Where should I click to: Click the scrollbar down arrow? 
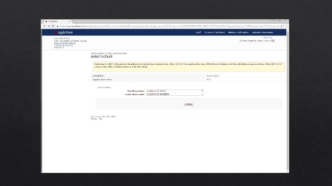(287, 172)
